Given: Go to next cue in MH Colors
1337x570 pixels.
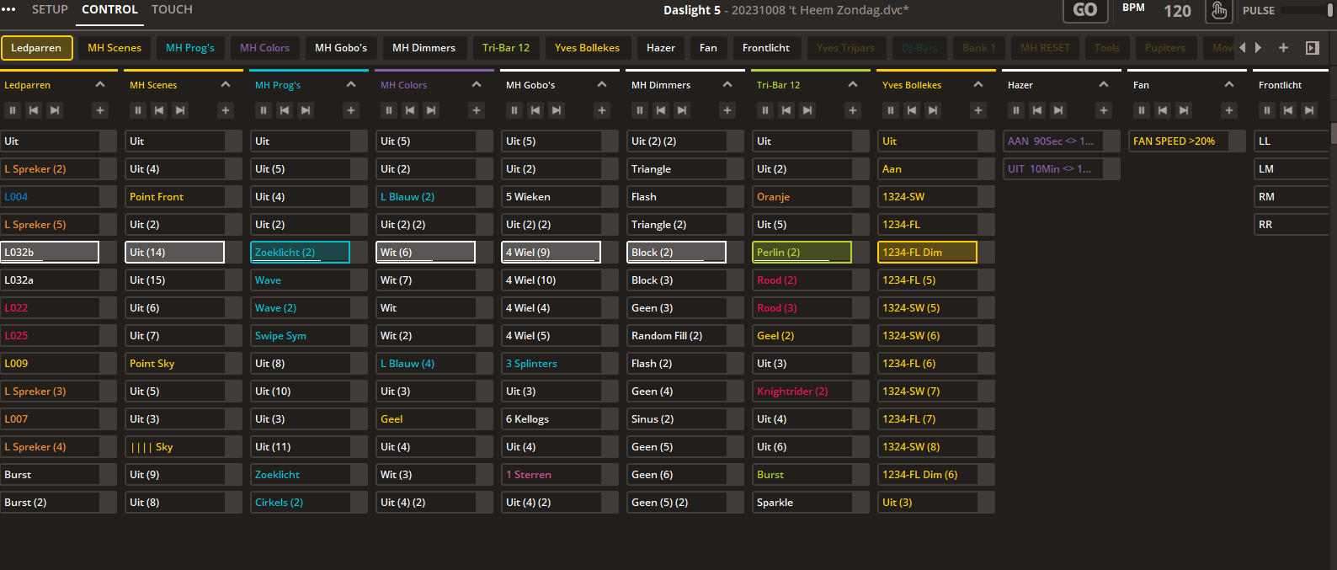Looking at the screenshot, I should pyautogui.click(x=431, y=110).
